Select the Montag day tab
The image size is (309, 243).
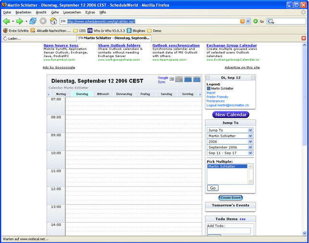point(61,94)
